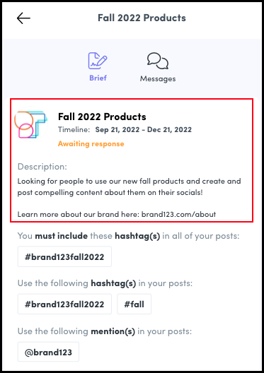Click the campaign description paragraph
Viewport: 264px width, 373px height.
coord(129,186)
